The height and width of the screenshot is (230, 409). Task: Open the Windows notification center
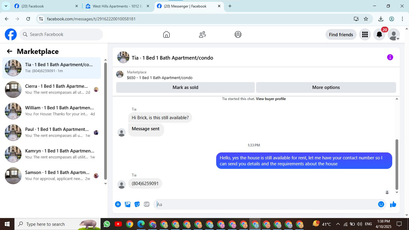pos(399,224)
